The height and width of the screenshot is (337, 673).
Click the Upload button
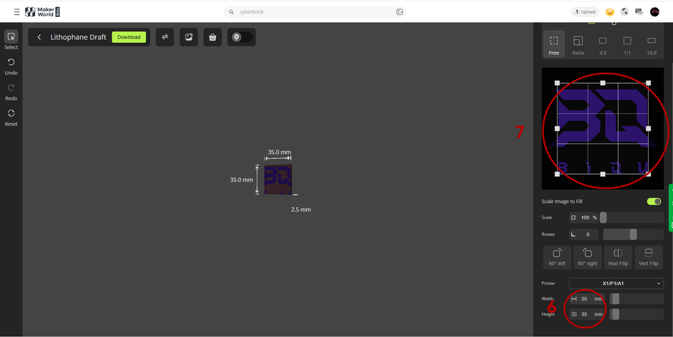pyautogui.click(x=584, y=11)
